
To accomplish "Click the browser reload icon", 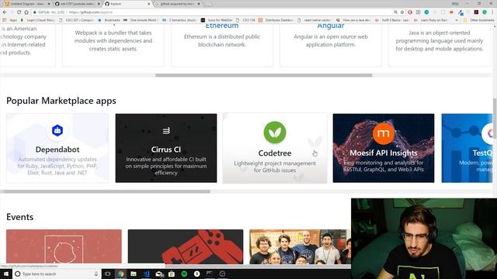I will pos(19,12).
